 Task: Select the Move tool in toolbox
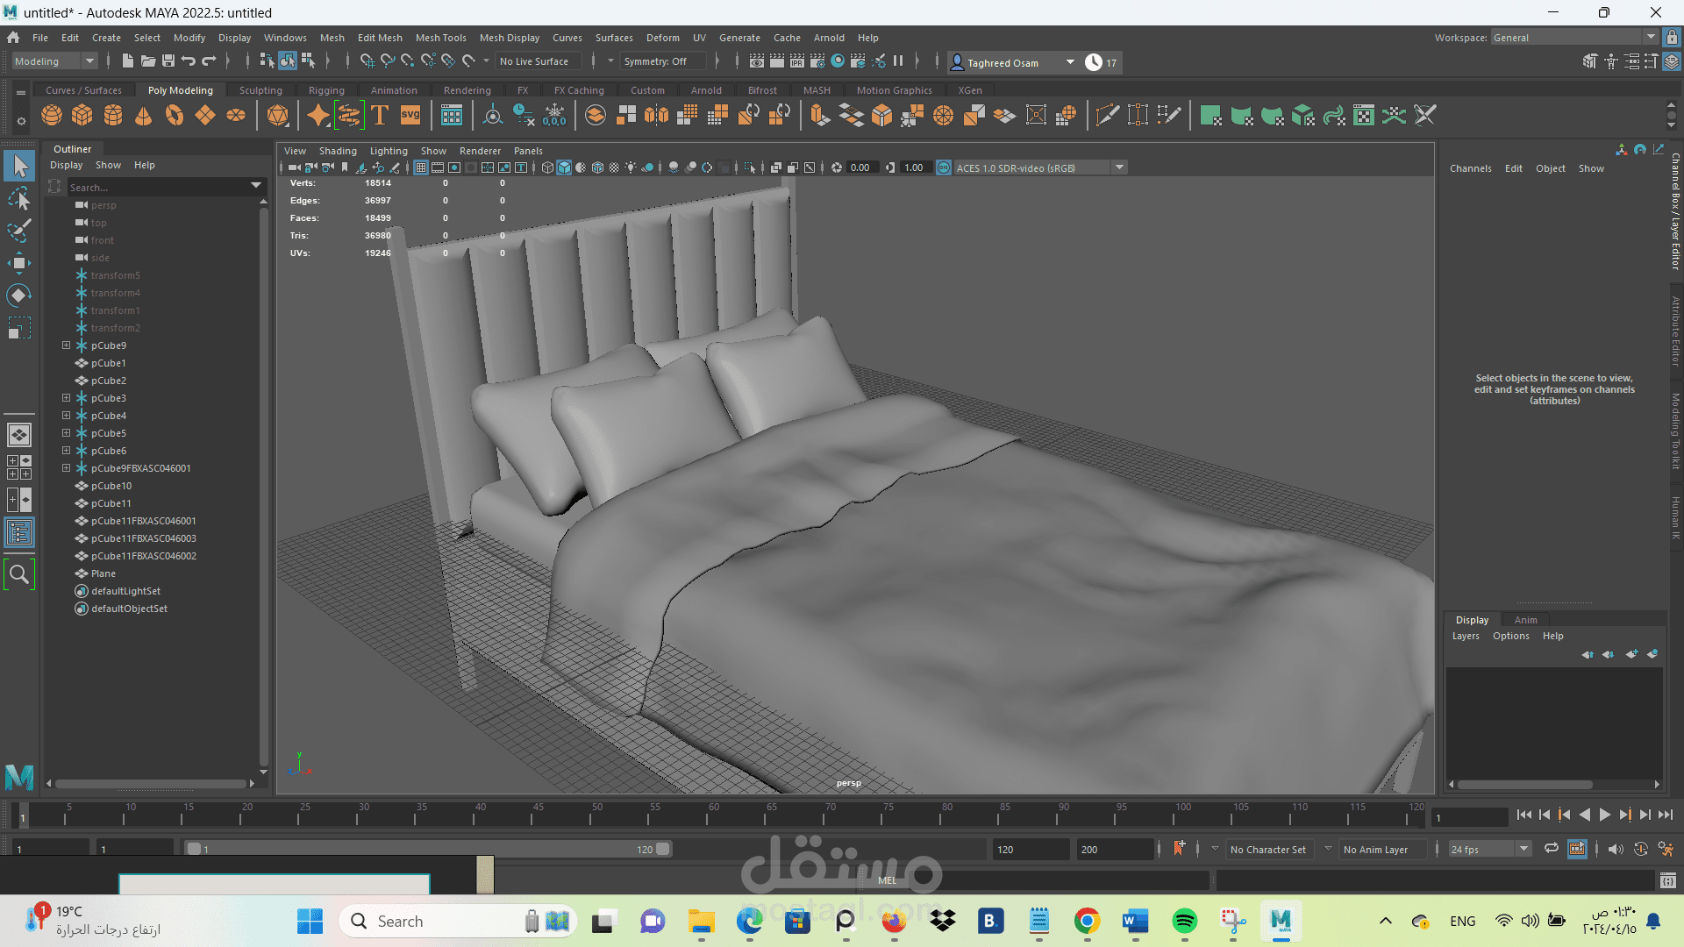(x=18, y=263)
